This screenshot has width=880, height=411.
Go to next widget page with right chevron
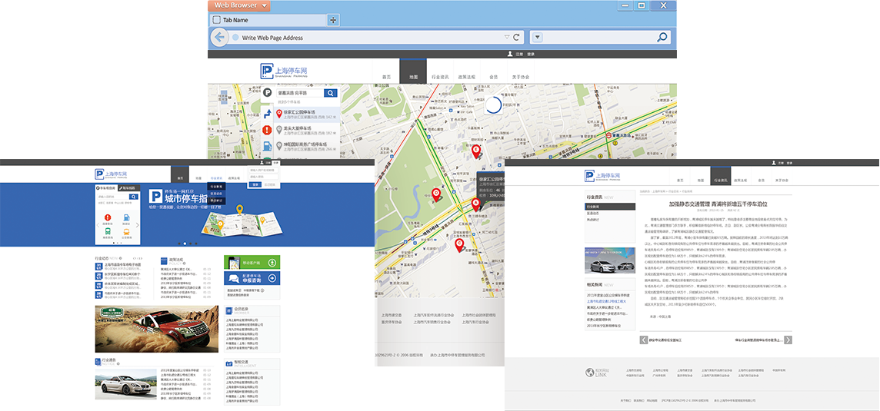point(138,225)
